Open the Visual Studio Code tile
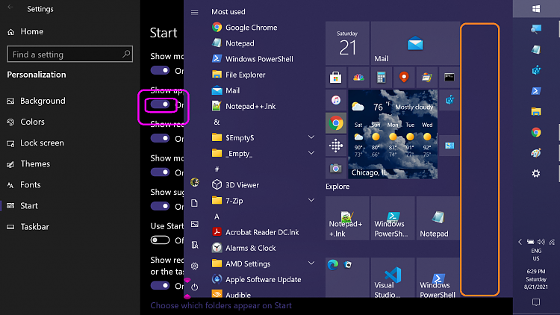This screenshot has width=560, height=315. (x=393, y=278)
